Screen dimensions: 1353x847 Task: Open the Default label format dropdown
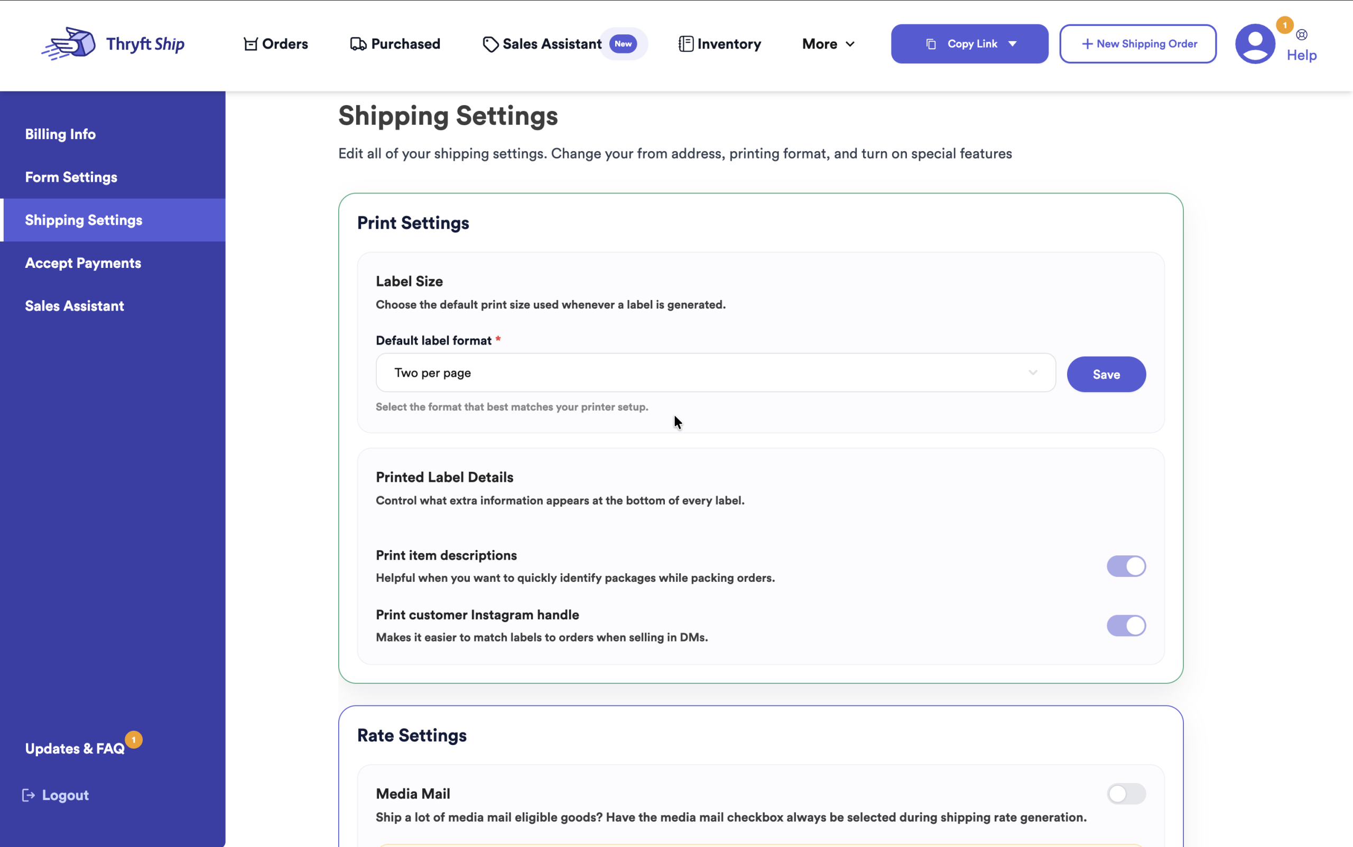click(716, 373)
